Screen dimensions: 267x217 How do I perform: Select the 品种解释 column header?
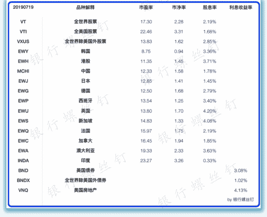coord(85,8)
